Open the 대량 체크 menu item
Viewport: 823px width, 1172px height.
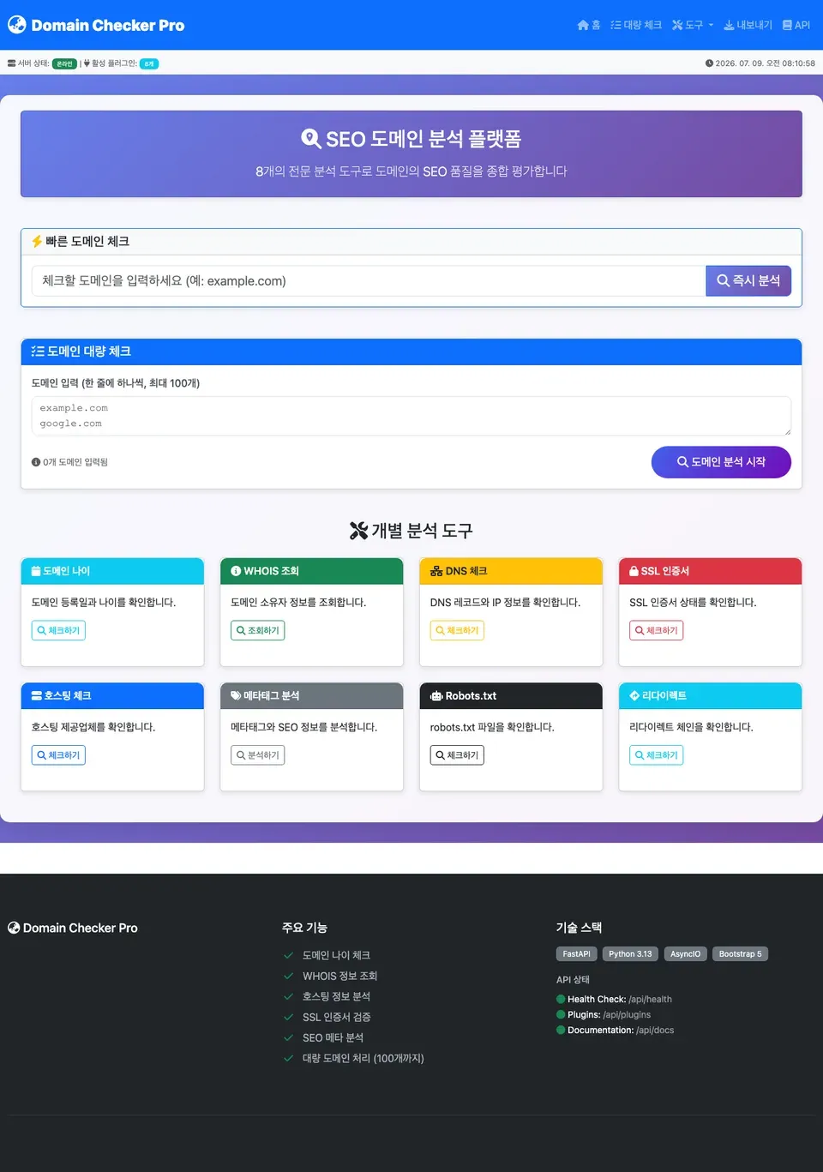point(636,25)
